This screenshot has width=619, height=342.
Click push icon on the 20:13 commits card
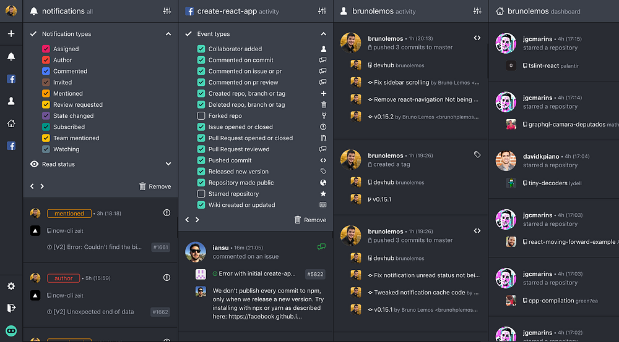(x=477, y=38)
